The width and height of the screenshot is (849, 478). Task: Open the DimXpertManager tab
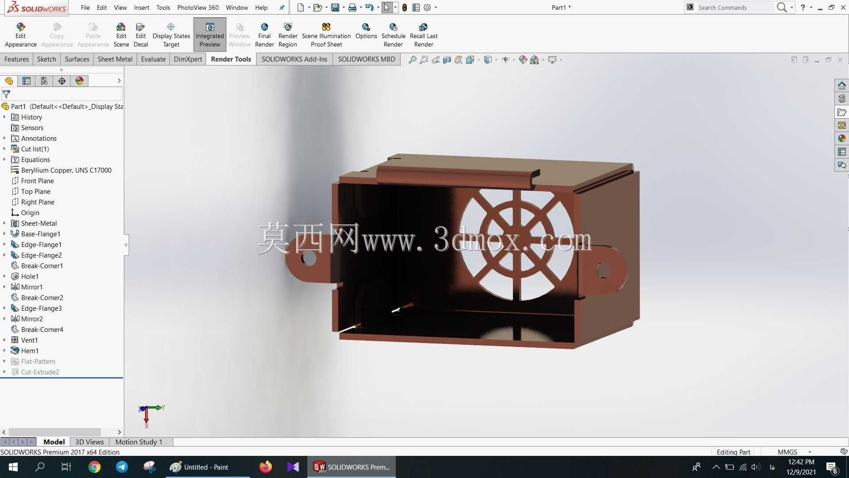[x=62, y=81]
